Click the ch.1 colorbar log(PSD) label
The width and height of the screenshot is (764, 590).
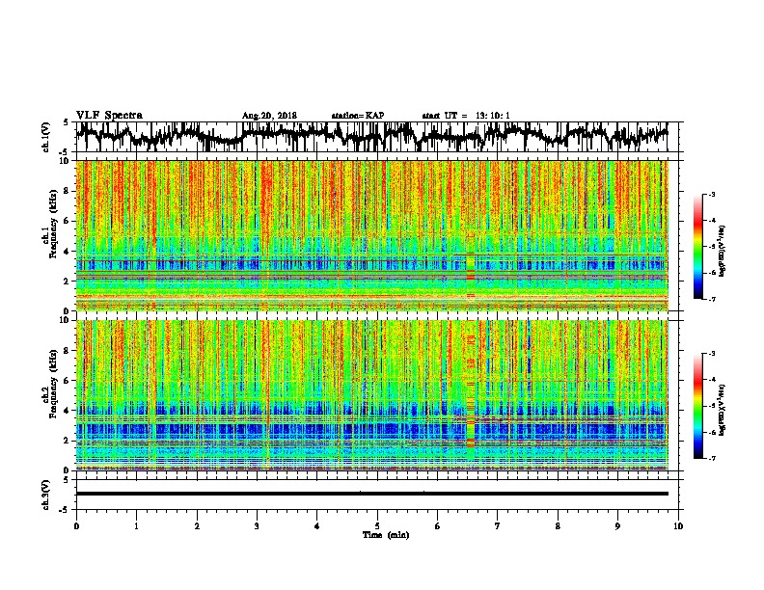pos(723,251)
